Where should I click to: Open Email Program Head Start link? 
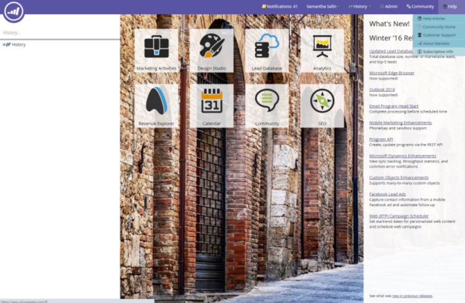[394, 106]
